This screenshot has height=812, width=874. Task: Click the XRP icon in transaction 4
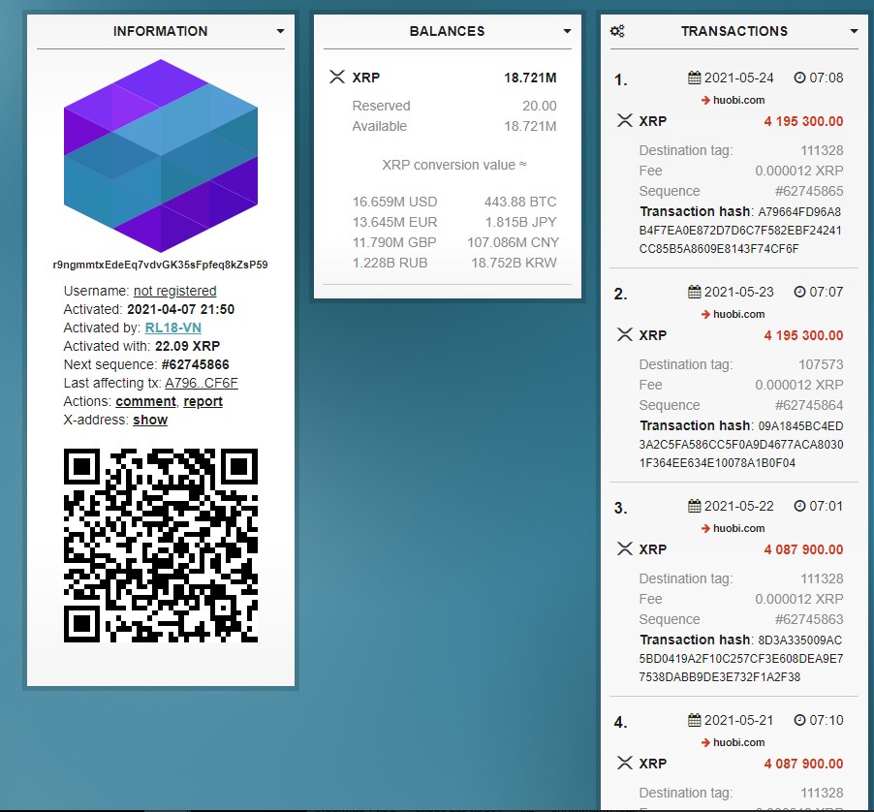tap(624, 764)
